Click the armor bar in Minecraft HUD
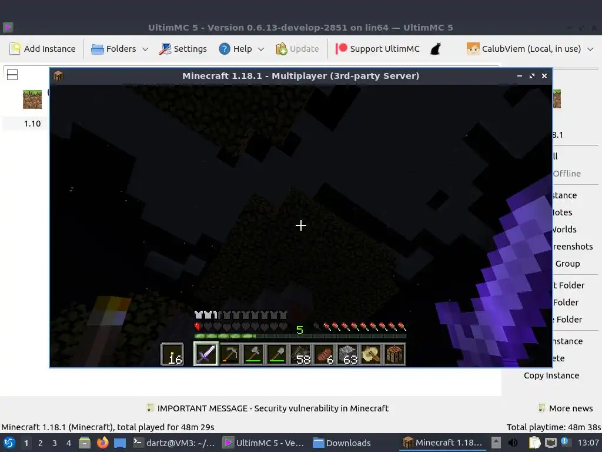The width and height of the screenshot is (602, 452). 240,315
